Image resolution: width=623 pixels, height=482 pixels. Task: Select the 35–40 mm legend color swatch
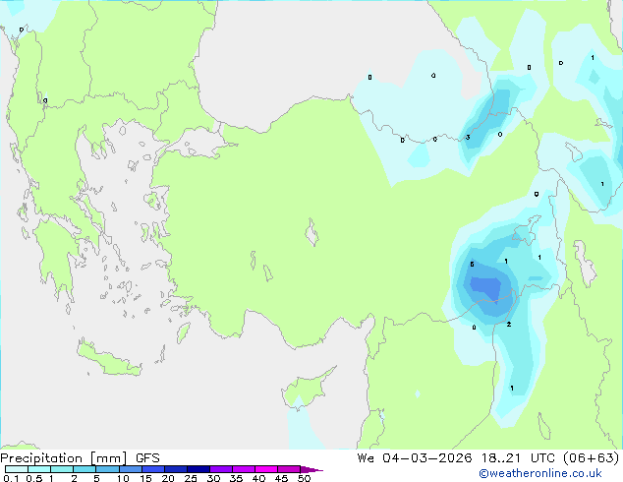click(x=243, y=469)
